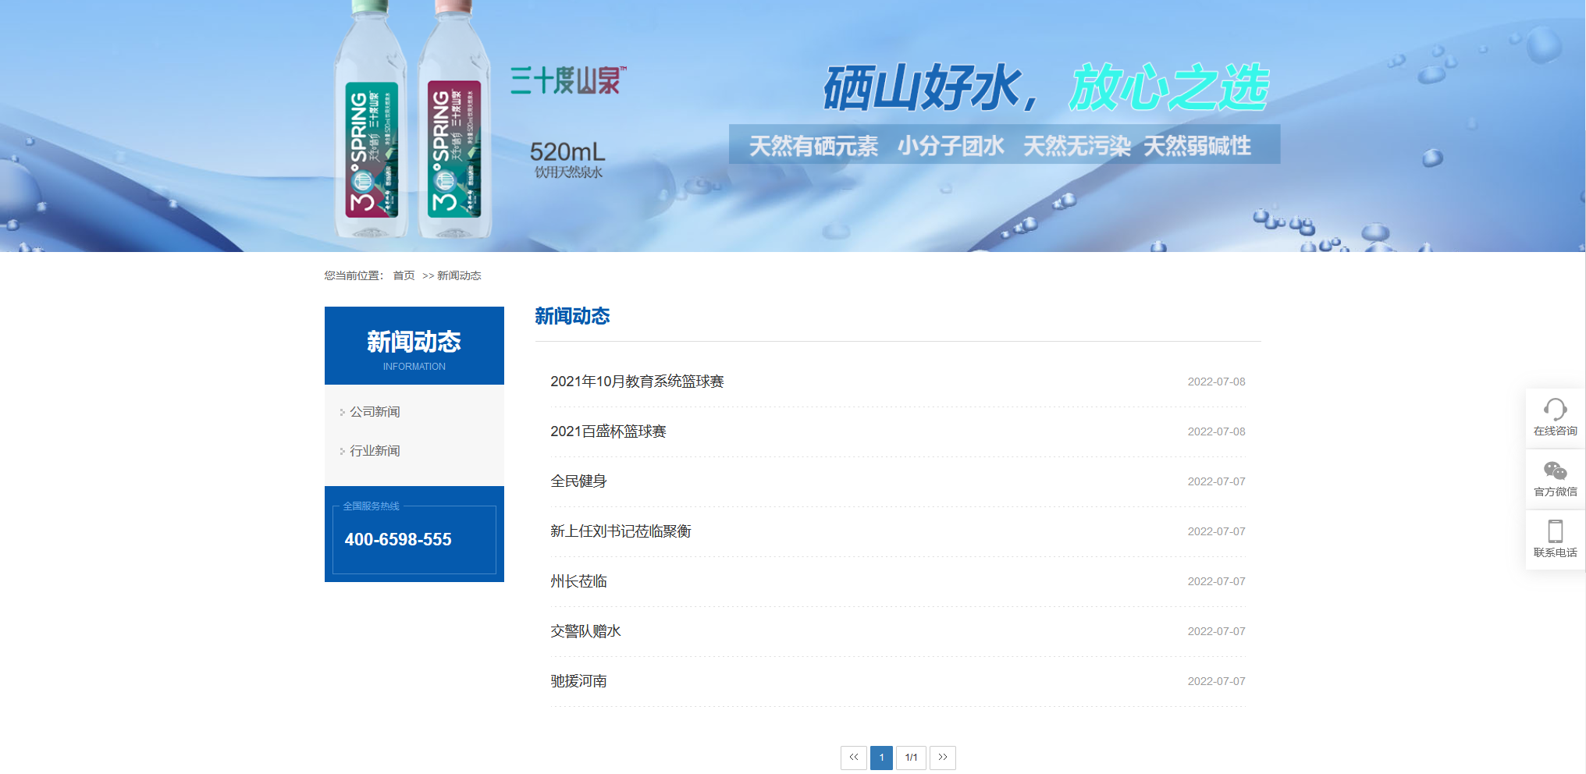Image resolution: width=1586 pixels, height=774 pixels.
Task: Go to the next page arrow
Action: 942,757
